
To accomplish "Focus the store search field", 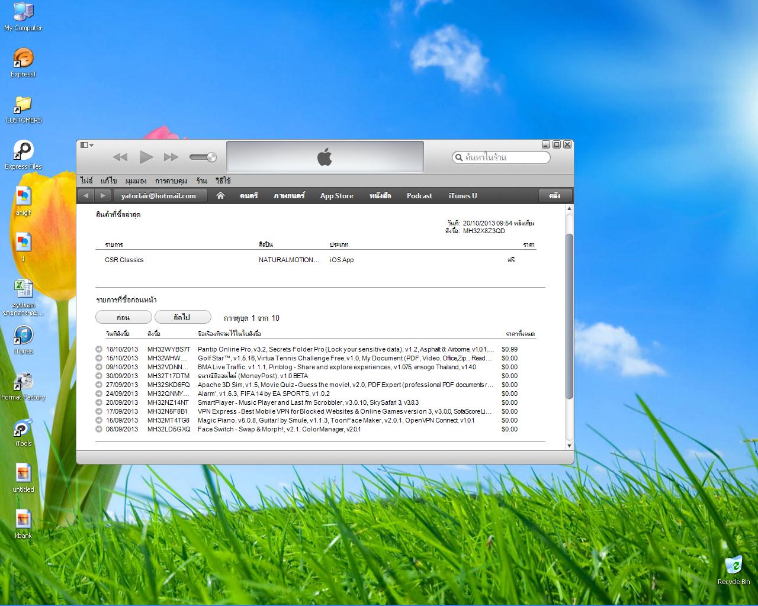I will point(501,157).
